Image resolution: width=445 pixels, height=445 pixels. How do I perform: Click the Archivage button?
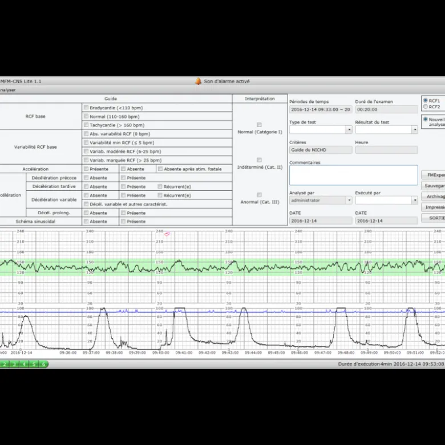pos(433,197)
